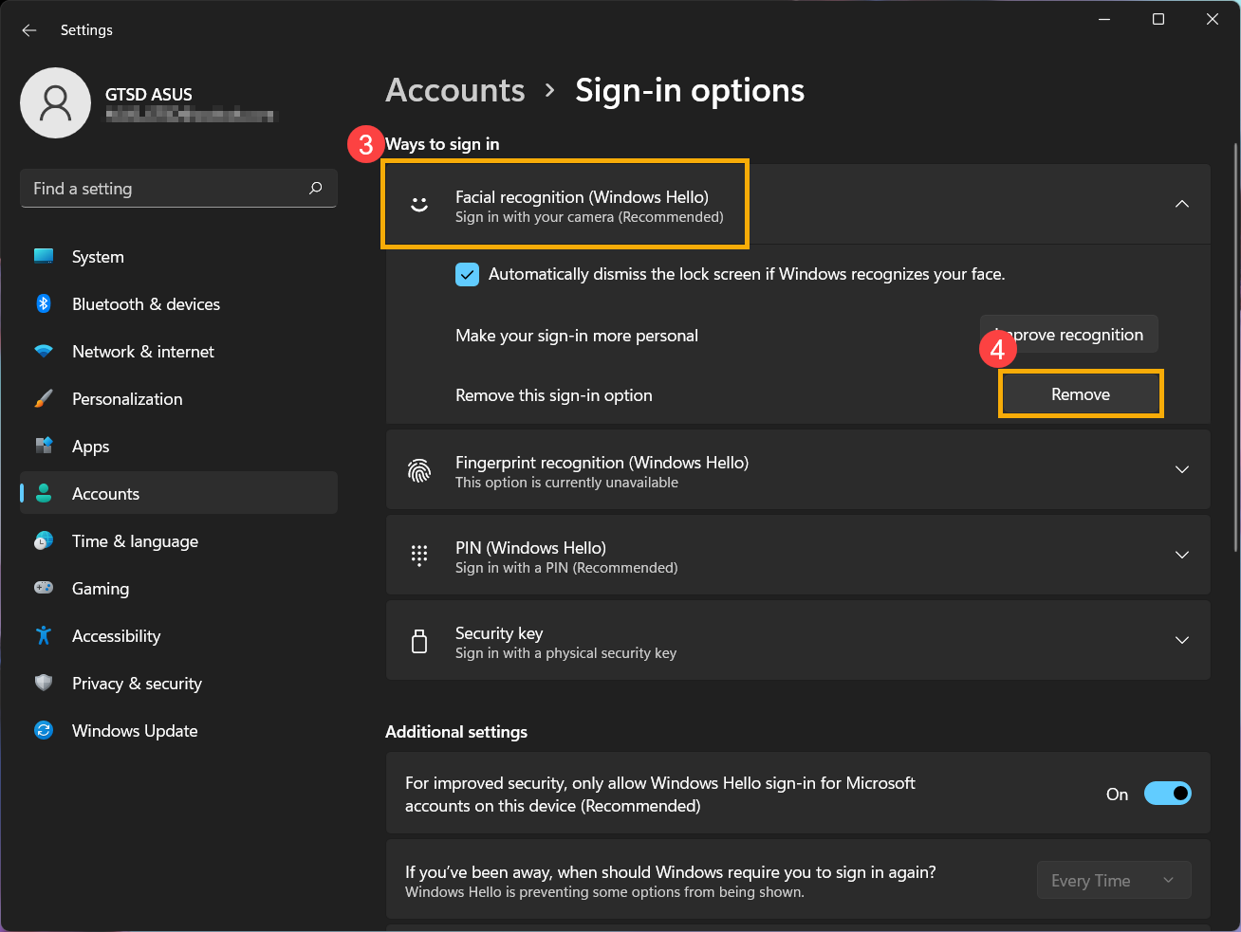Click the vertical scrollbar on right
This screenshot has width=1241, height=932.
click(1235, 346)
